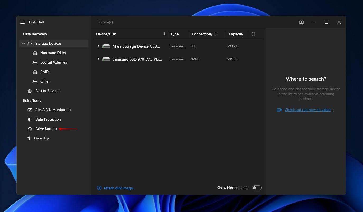The height and width of the screenshot is (212, 363).
Task: Open Data Protection tool
Action: [x=48, y=119]
